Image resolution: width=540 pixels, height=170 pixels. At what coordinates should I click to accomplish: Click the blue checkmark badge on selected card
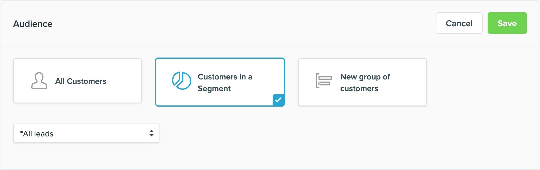278,101
